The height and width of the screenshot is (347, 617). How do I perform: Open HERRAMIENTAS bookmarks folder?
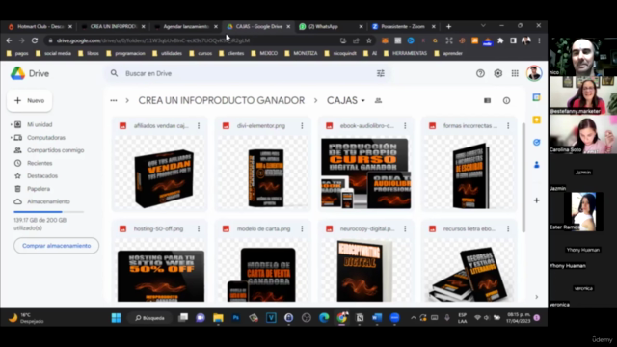tap(405, 53)
